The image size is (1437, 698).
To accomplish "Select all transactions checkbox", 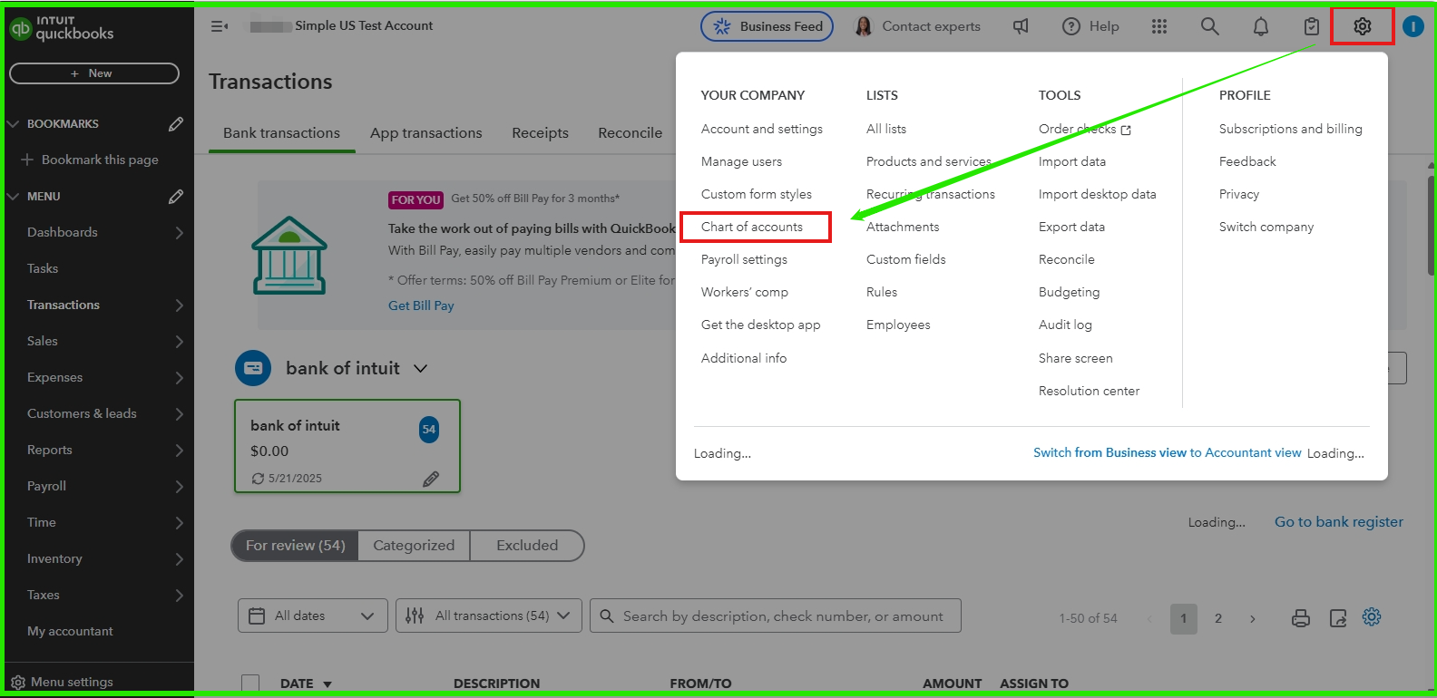I will 250,683.
